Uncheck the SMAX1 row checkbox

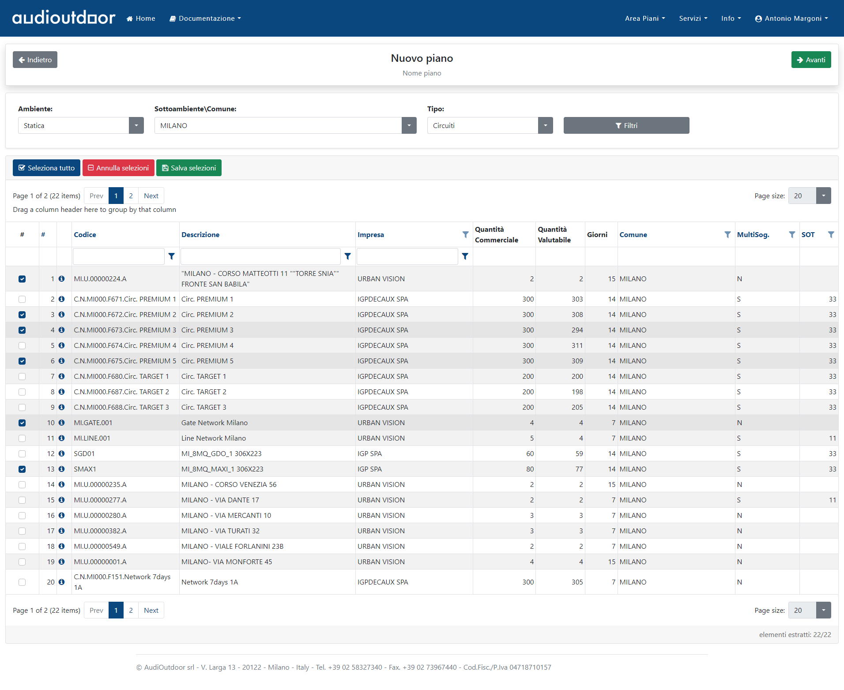[x=22, y=469]
